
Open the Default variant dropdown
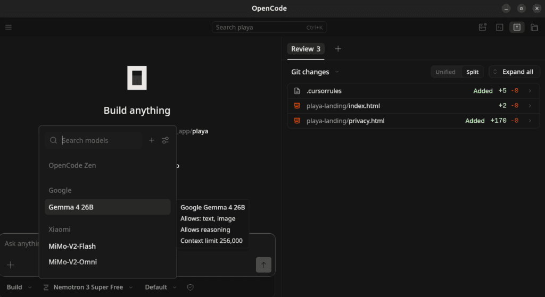click(x=161, y=287)
